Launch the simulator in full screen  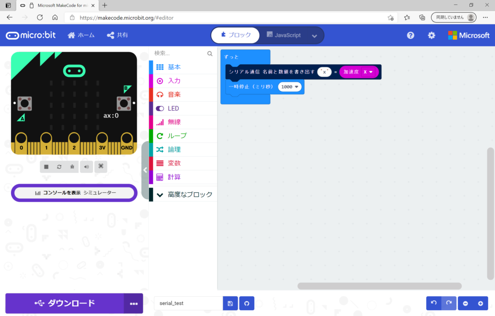(101, 167)
